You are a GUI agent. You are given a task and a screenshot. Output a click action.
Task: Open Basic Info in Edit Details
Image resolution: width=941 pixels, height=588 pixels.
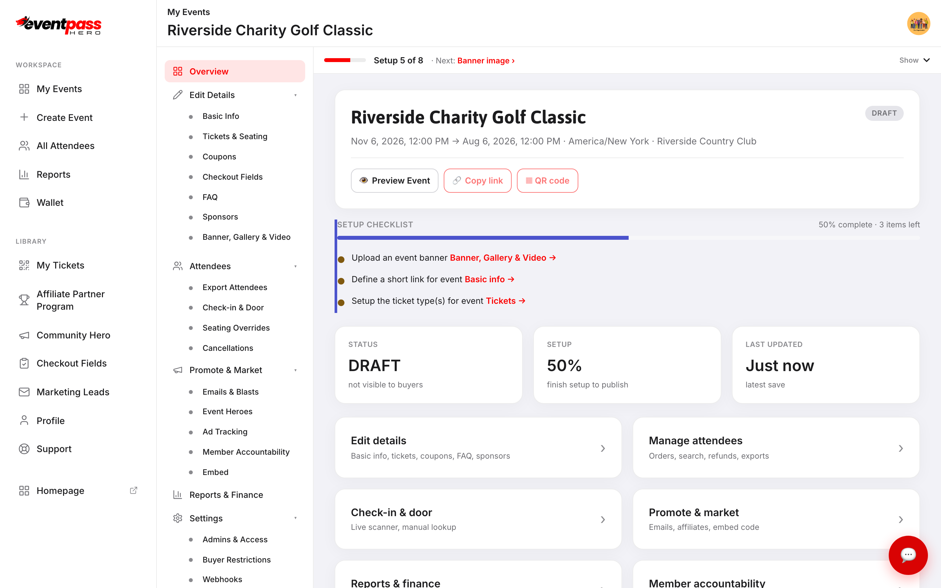click(221, 116)
